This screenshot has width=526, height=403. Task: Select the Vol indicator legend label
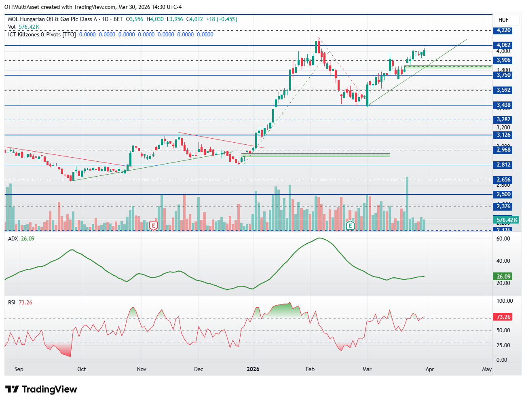[x=12, y=27]
